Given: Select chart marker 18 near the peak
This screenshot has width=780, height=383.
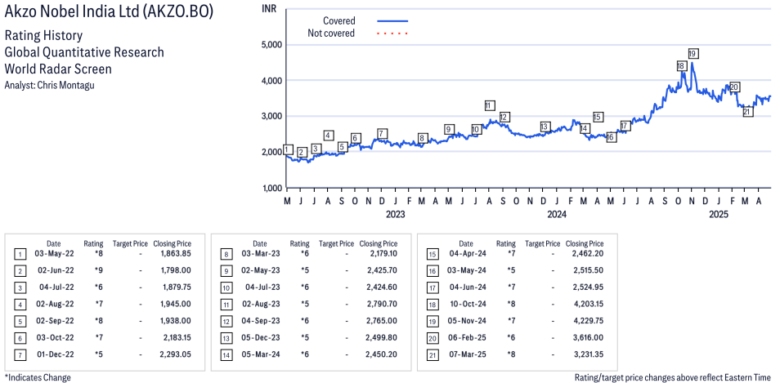Looking at the screenshot, I should tap(682, 66).
